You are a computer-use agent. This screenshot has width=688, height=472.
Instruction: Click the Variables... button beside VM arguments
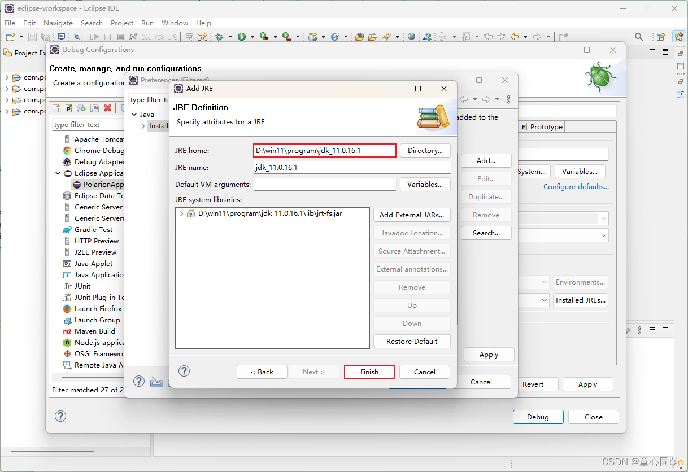425,184
